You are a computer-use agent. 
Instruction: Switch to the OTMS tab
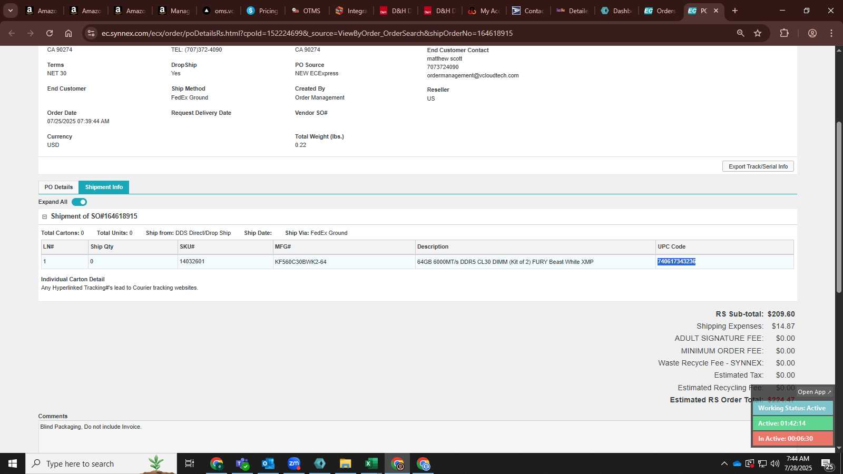307,11
